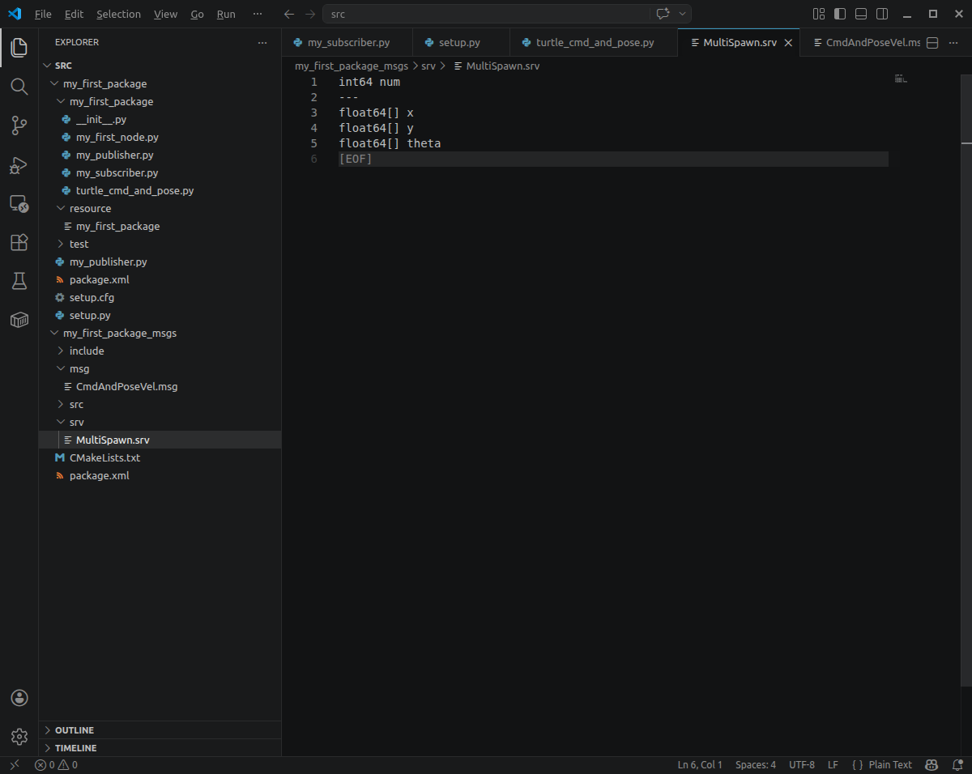The width and height of the screenshot is (972, 774).
Task: Open the Source Control view
Action: click(x=19, y=125)
